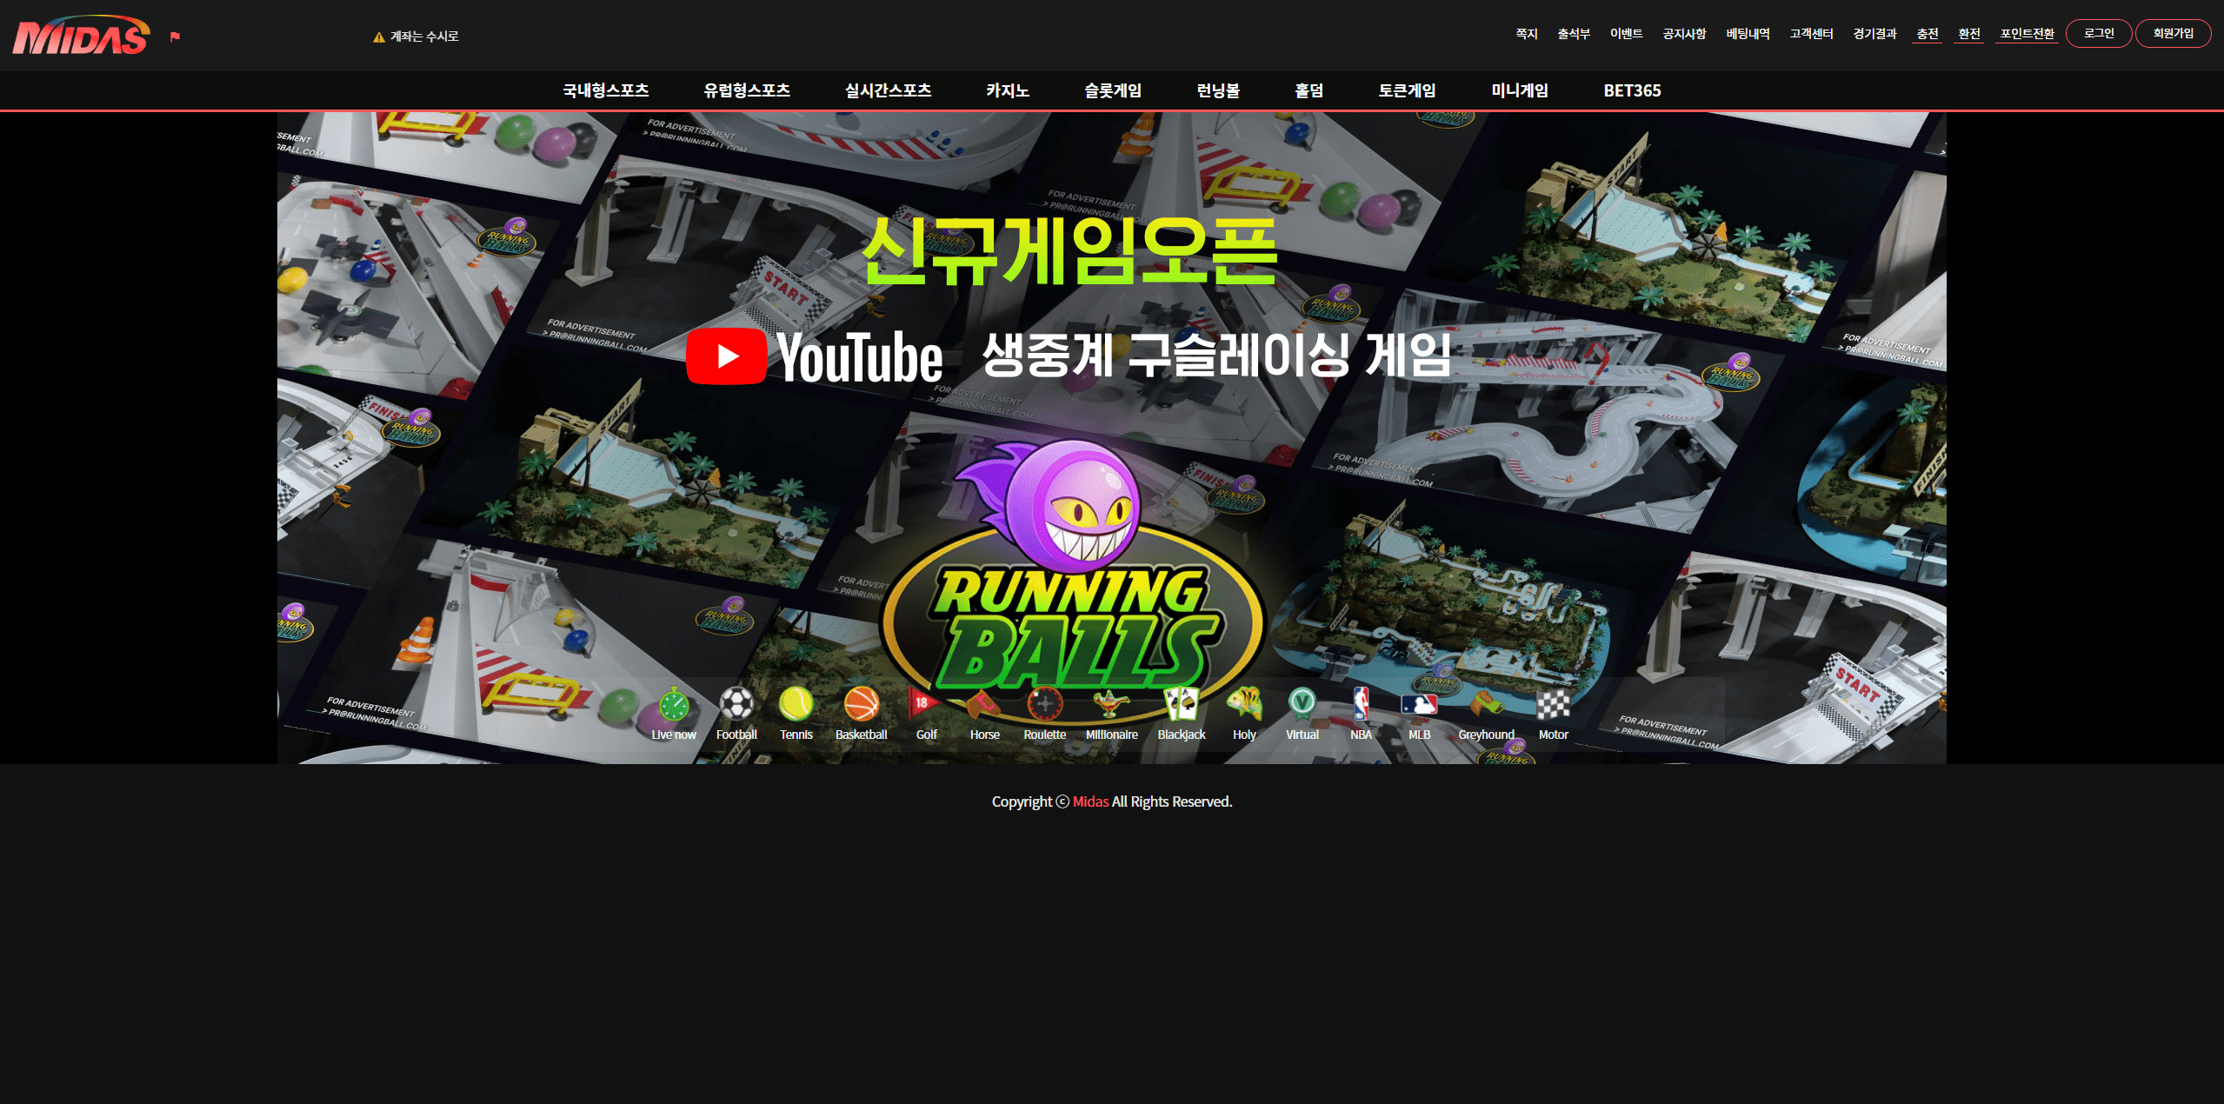Viewport: 2224px width, 1104px height.
Task: Click the Midas logo
Action: point(81,36)
